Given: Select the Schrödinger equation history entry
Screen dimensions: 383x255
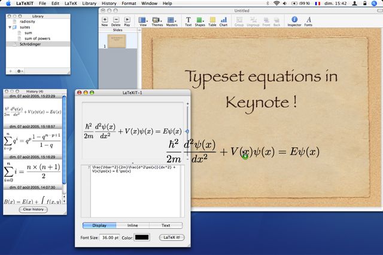Looking at the screenshot, I should (x=33, y=112).
